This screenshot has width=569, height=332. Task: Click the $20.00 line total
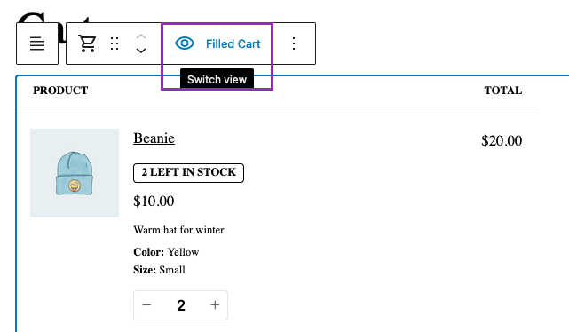pyautogui.click(x=502, y=141)
